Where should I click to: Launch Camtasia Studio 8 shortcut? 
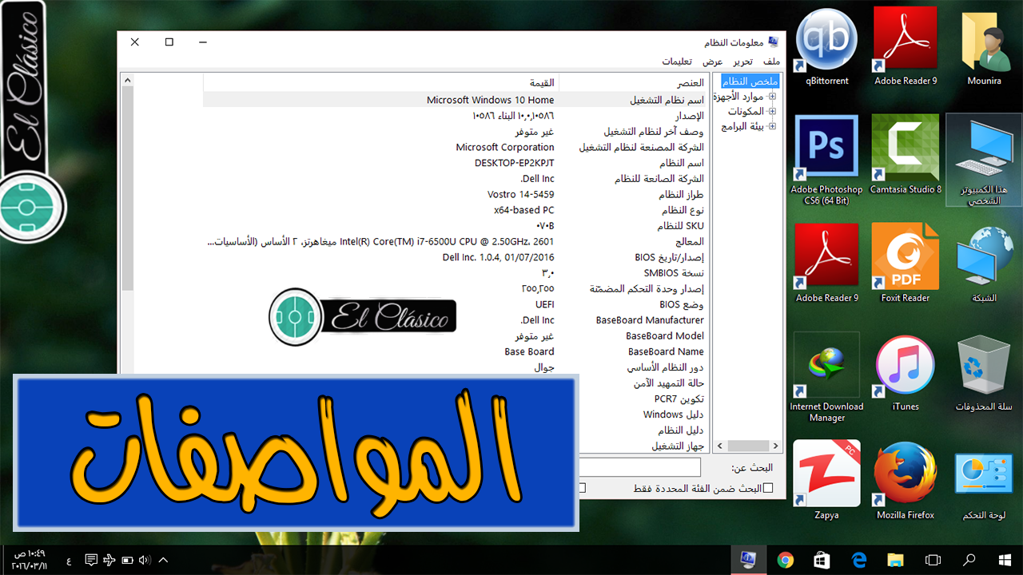coord(906,155)
